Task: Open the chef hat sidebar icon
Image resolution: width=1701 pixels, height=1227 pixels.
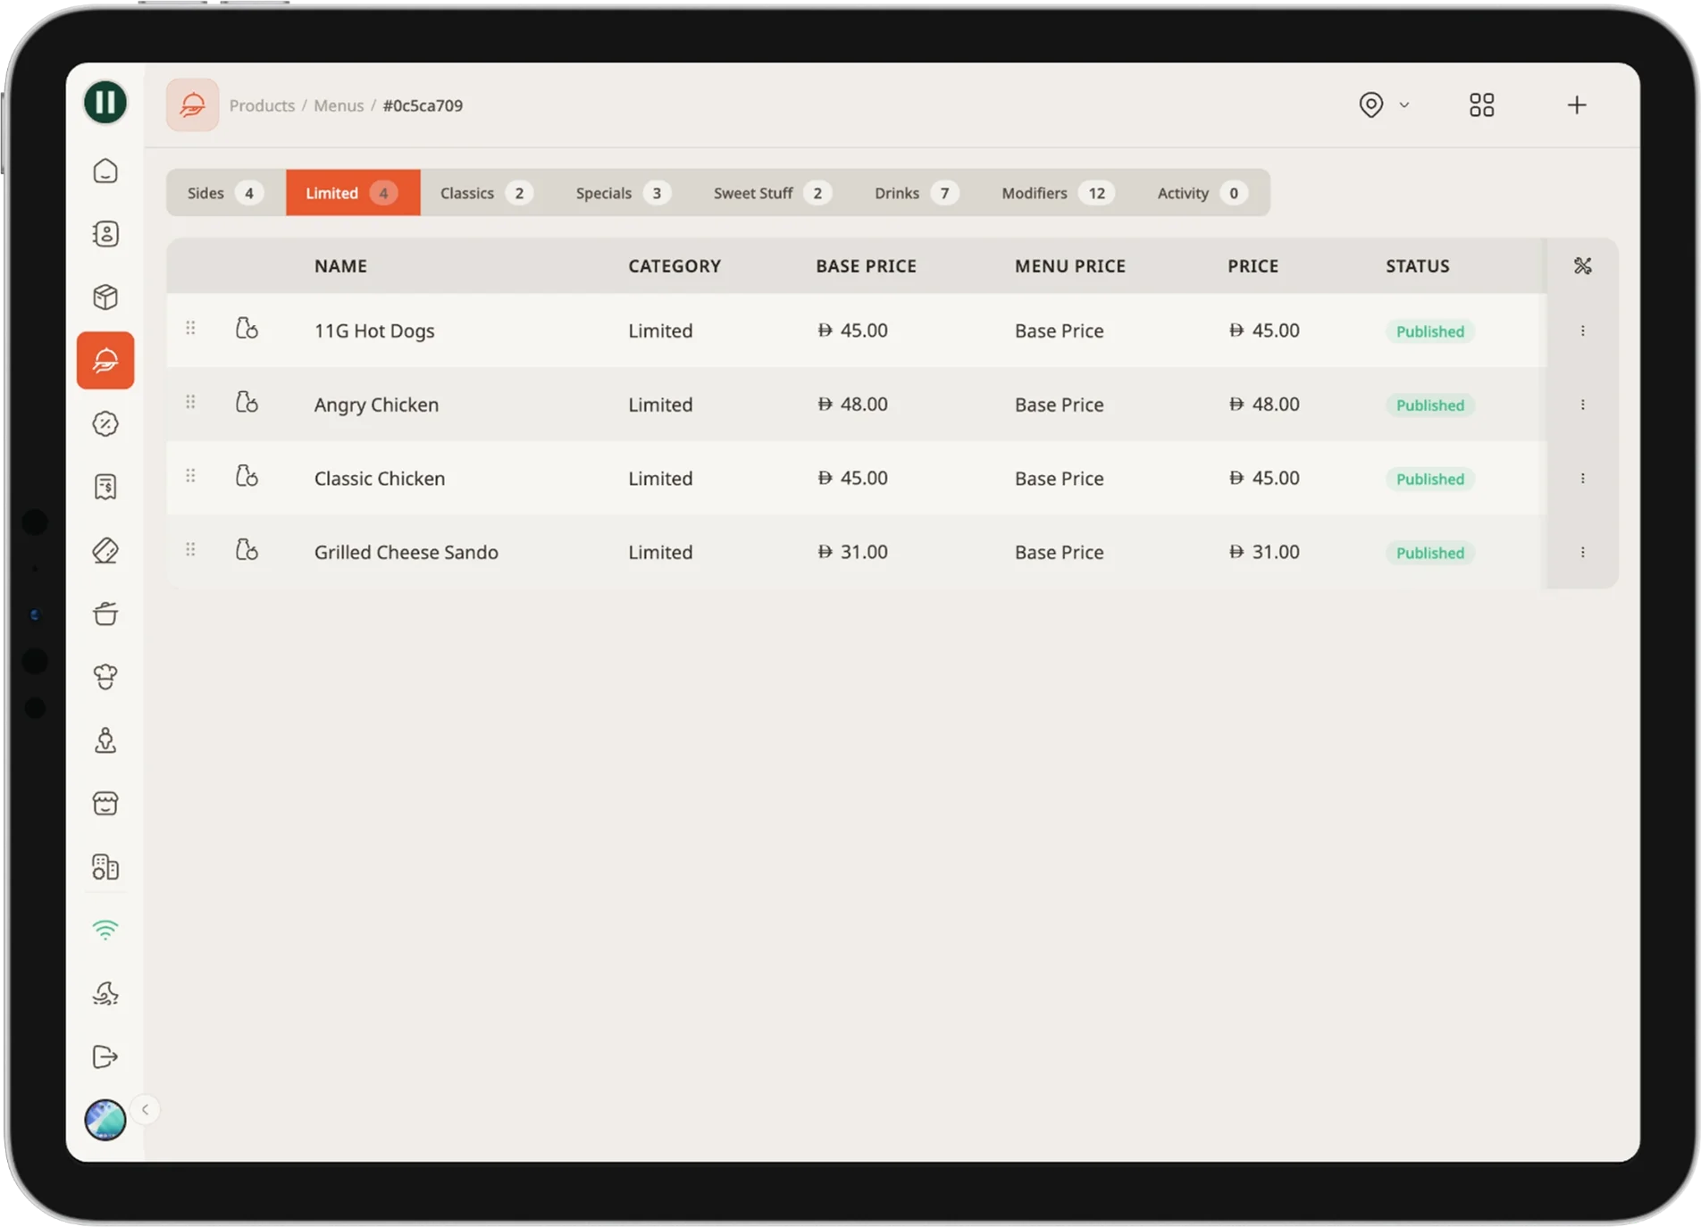Action: point(105,677)
